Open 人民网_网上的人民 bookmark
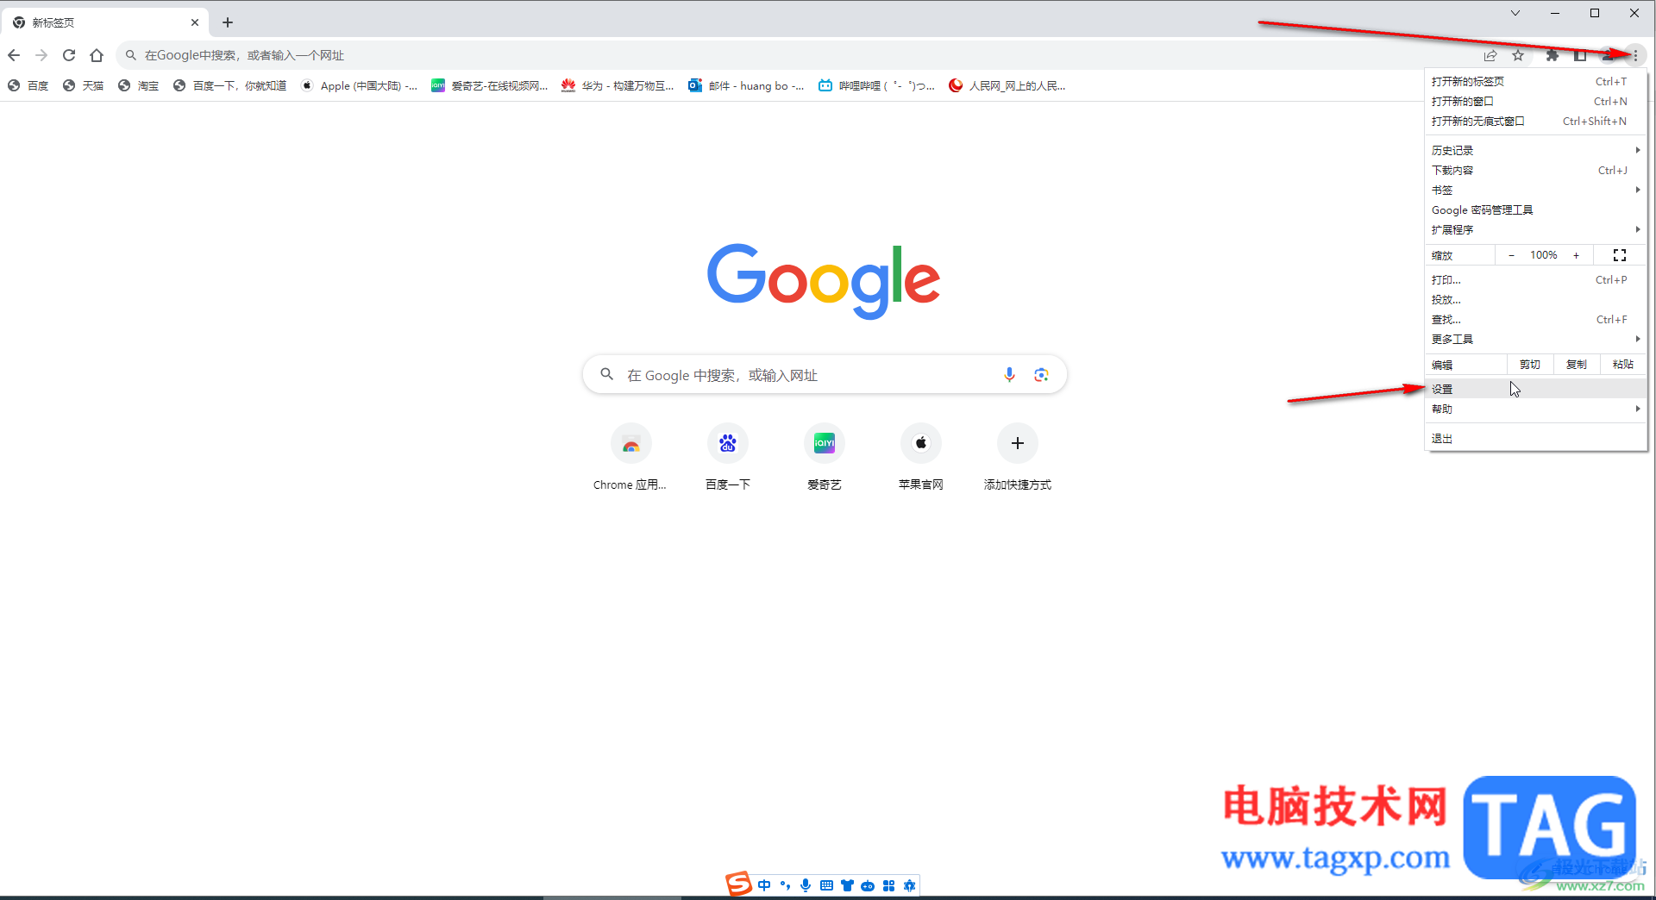 (1007, 85)
